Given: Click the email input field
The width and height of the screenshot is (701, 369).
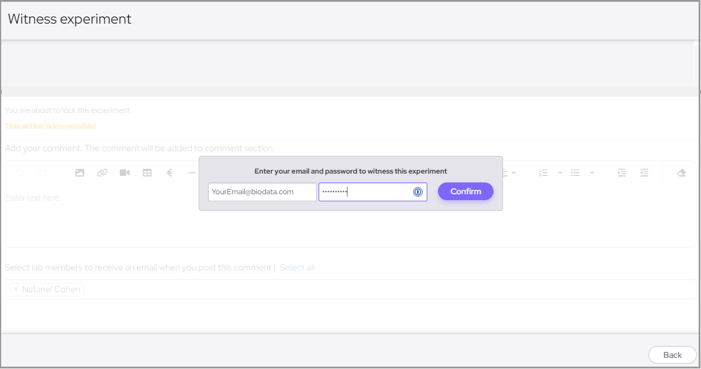Looking at the screenshot, I should pos(262,192).
